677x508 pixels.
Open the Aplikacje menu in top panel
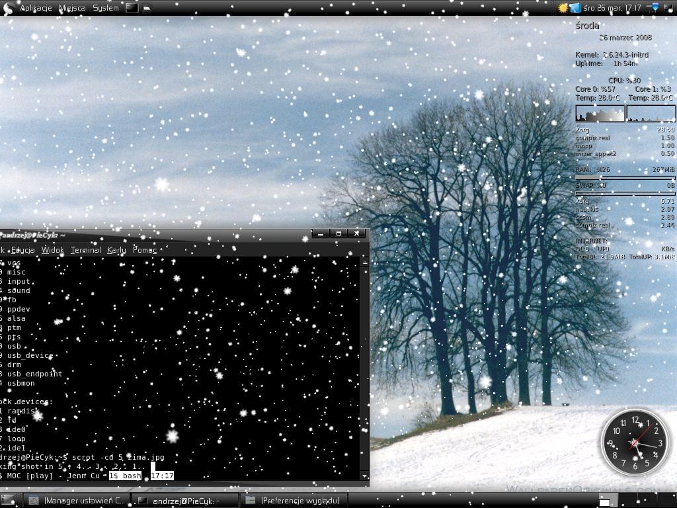click(x=36, y=8)
